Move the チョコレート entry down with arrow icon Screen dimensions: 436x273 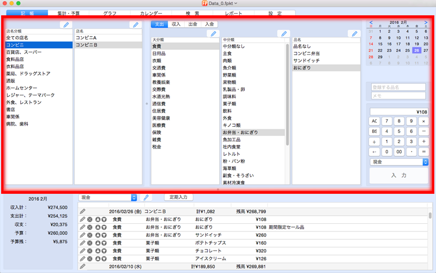point(104,251)
